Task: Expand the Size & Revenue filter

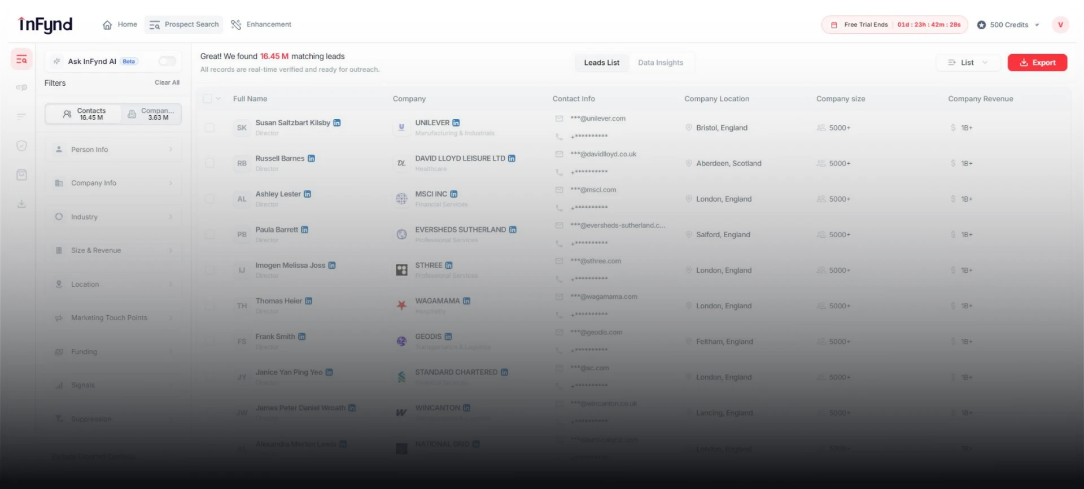Action: click(113, 250)
